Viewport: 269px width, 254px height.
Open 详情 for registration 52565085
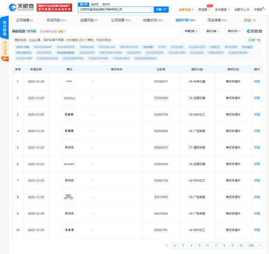coord(257,98)
